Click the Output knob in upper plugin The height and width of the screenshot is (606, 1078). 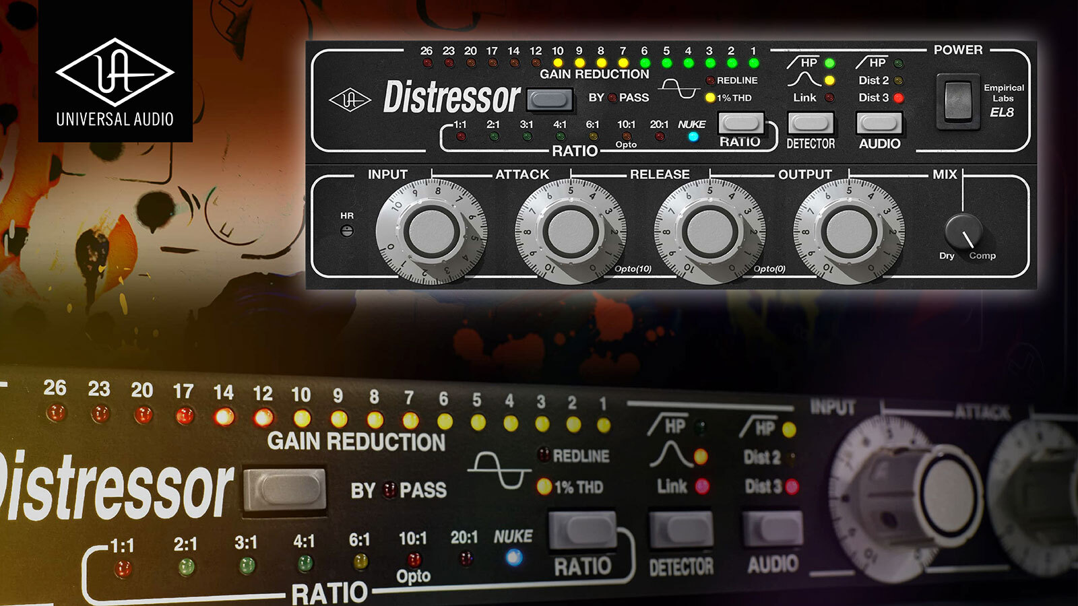[x=849, y=232]
